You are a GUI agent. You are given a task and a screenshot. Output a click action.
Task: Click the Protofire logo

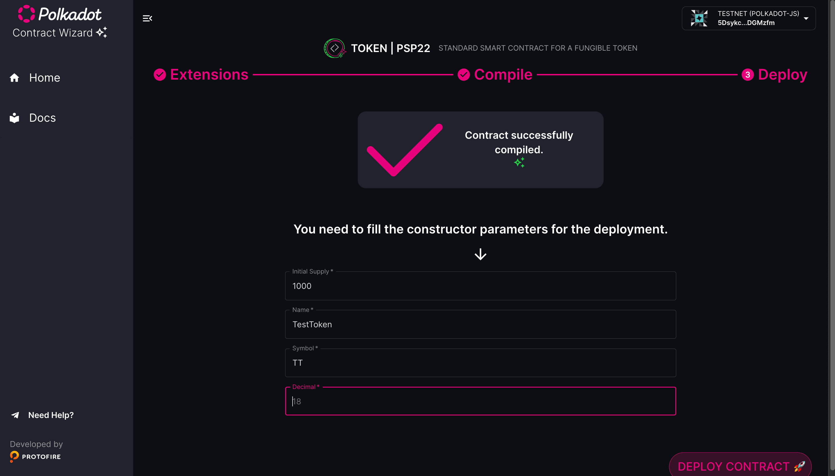coord(35,456)
